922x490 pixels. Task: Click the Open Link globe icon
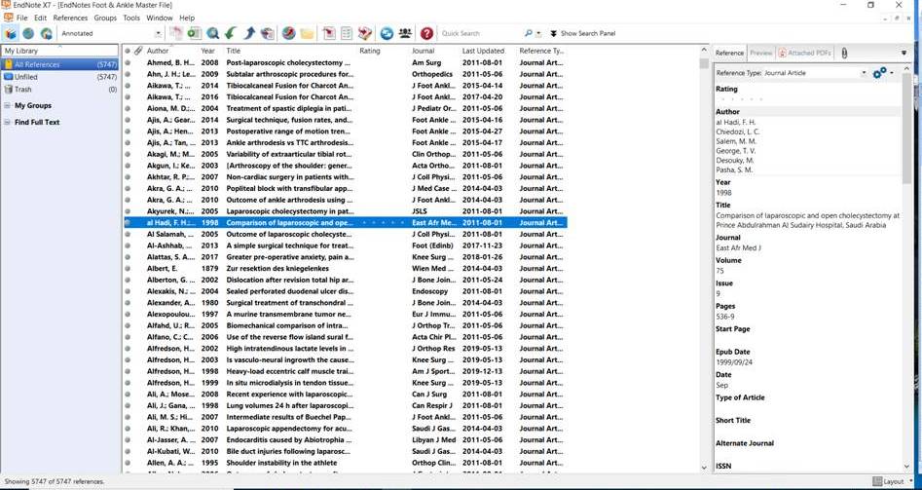[x=288, y=33]
